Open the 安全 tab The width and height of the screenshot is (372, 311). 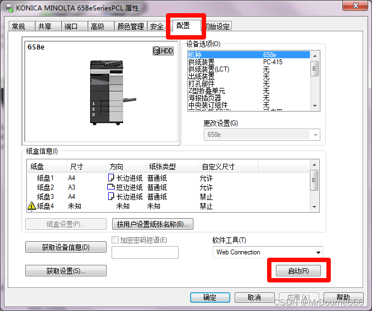157,26
